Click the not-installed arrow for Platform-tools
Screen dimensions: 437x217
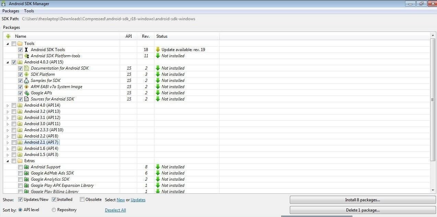tap(158, 56)
